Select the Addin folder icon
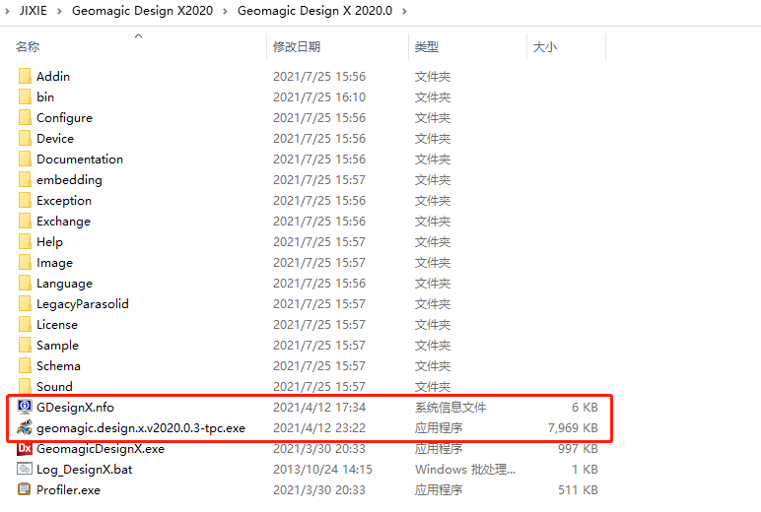 coord(25,76)
